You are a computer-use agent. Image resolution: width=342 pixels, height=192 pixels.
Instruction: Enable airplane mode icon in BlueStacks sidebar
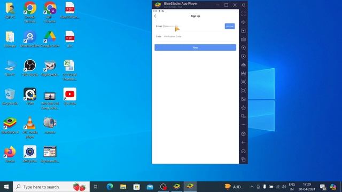click(x=244, y=108)
